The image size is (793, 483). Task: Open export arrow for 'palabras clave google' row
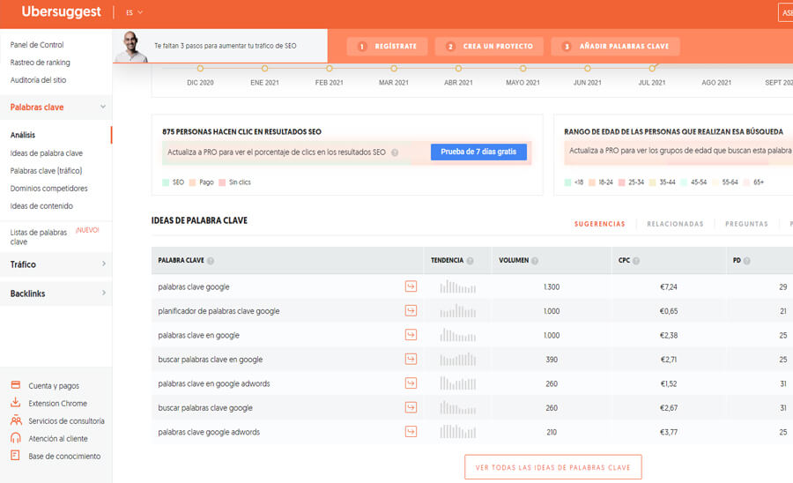pyautogui.click(x=411, y=286)
